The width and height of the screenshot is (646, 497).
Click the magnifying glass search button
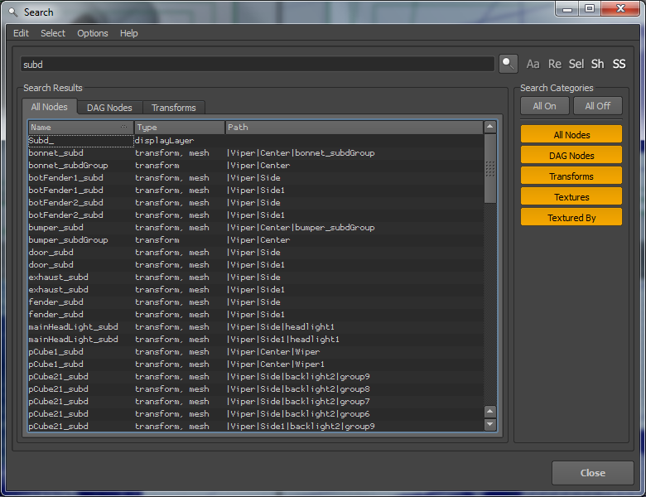508,64
